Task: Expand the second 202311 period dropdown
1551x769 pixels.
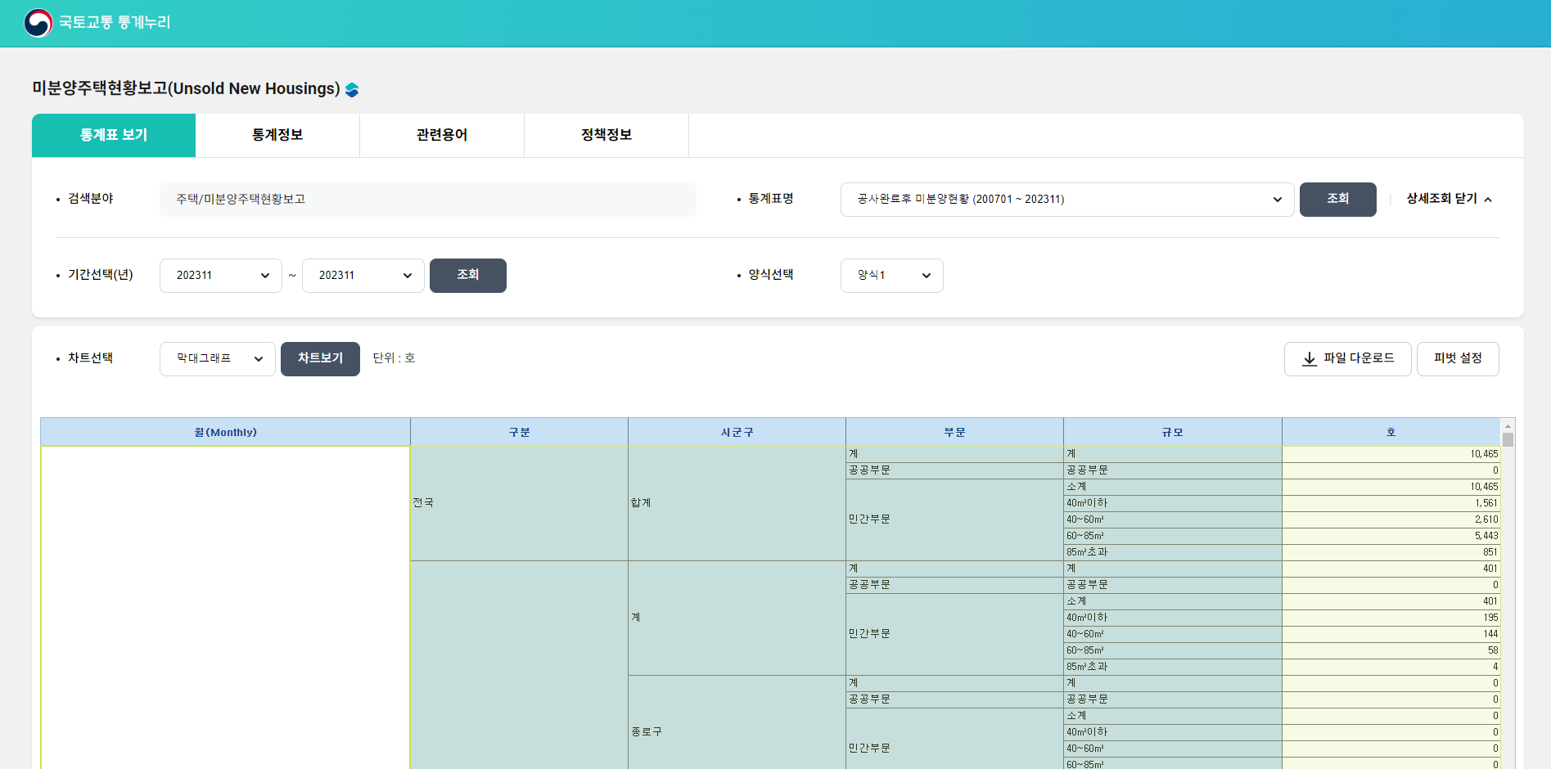Action: point(363,275)
